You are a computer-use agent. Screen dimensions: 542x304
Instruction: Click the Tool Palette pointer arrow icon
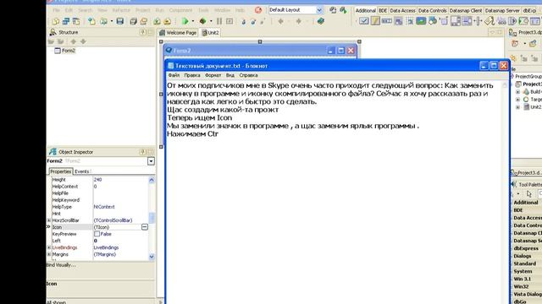click(x=528, y=194)
